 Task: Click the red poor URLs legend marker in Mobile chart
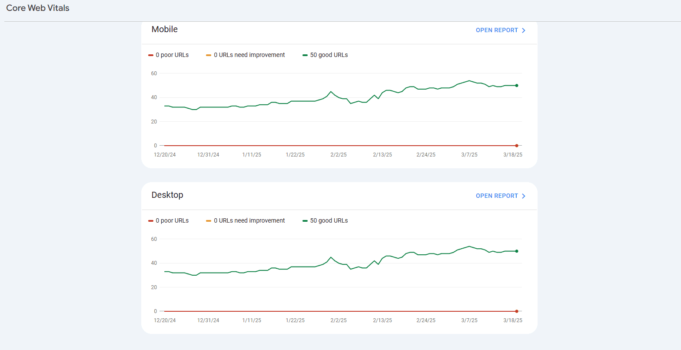150,55
